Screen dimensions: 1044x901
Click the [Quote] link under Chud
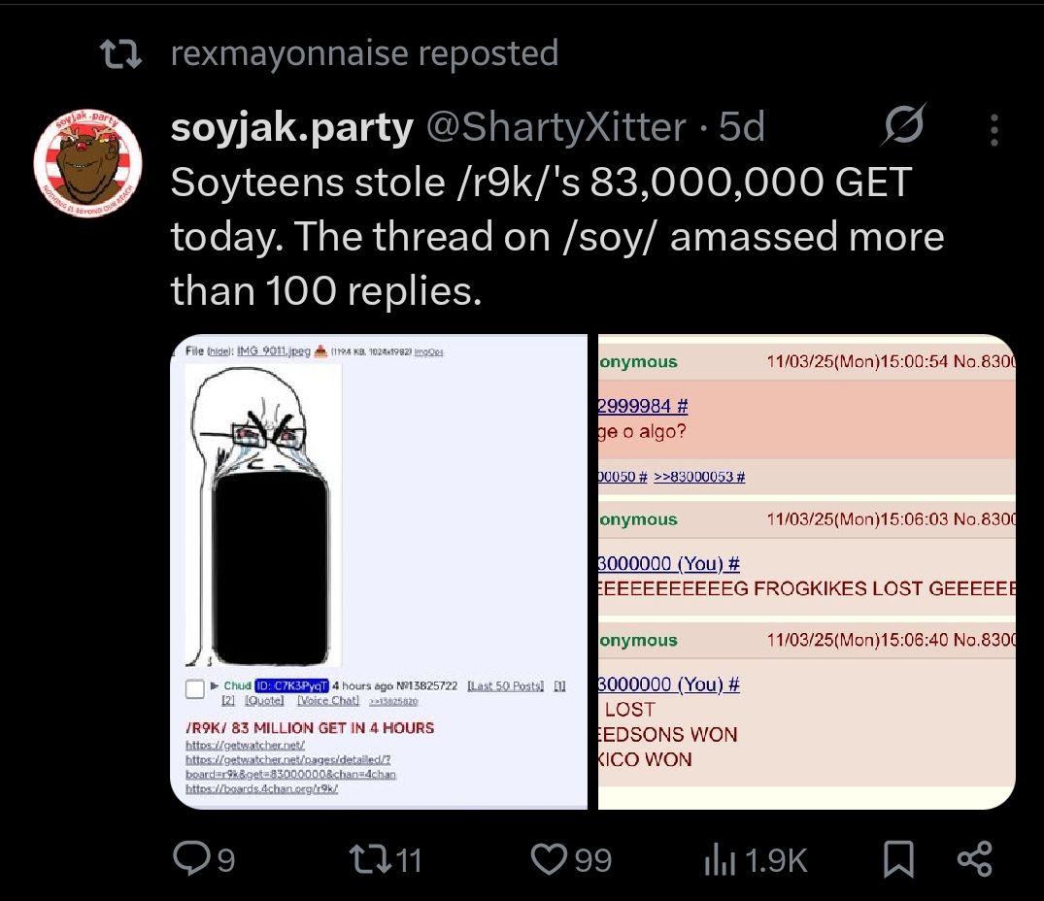pos(264,700)
